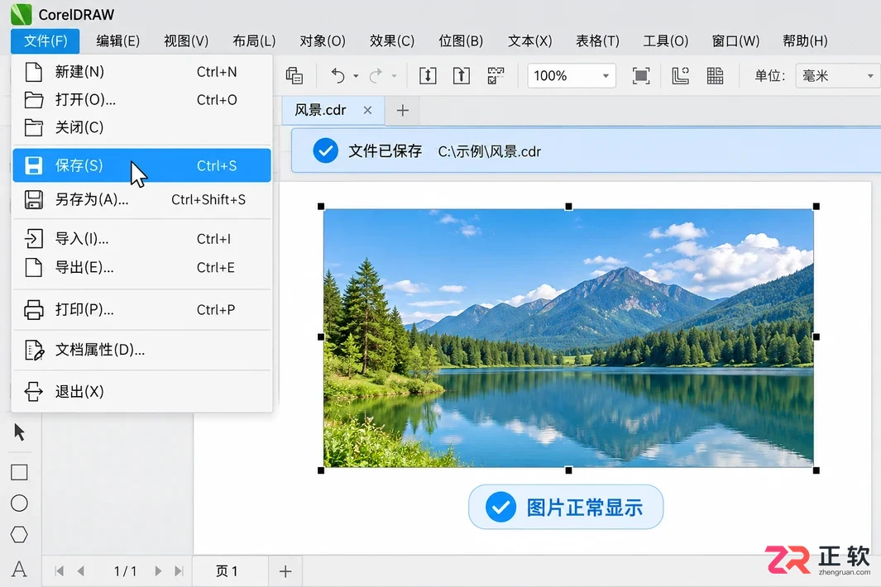
Task: Click the CorelDRAW logo icon in title bar
Action: click(x=22, y=14)
